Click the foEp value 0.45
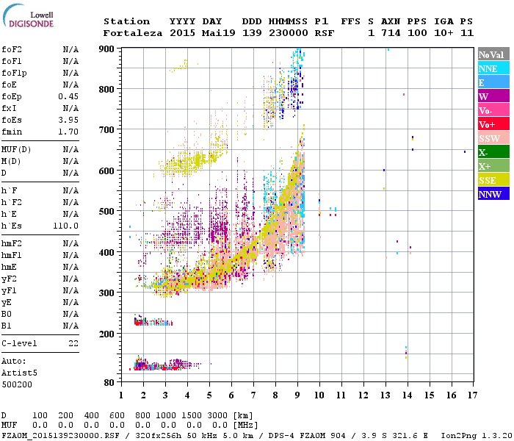 pos(68,96)
